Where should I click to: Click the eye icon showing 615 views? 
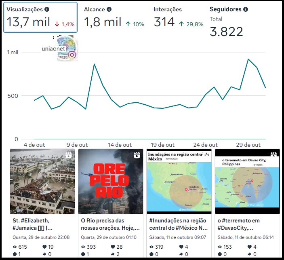click(15, 247)
